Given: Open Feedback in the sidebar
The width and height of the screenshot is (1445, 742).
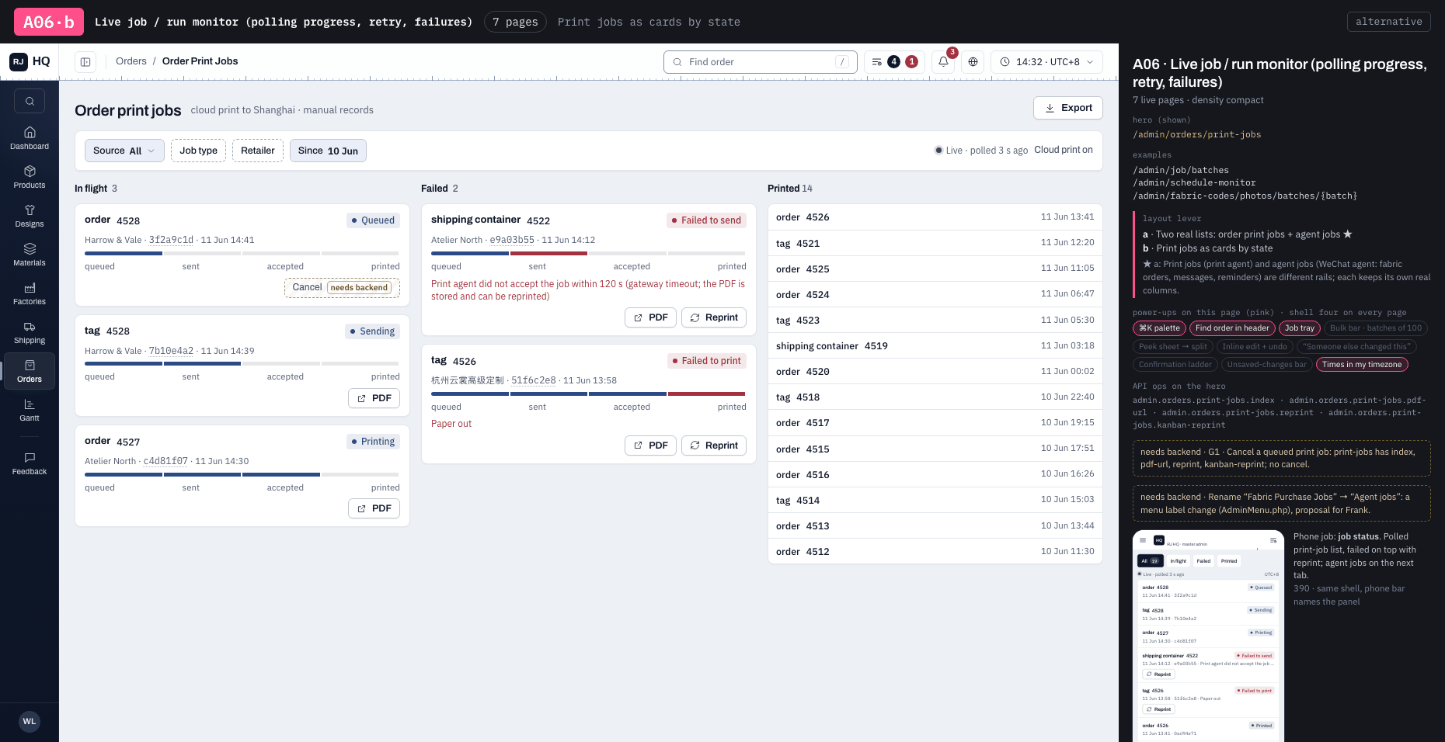Looking at the screenshot, I should click(30, 463).
